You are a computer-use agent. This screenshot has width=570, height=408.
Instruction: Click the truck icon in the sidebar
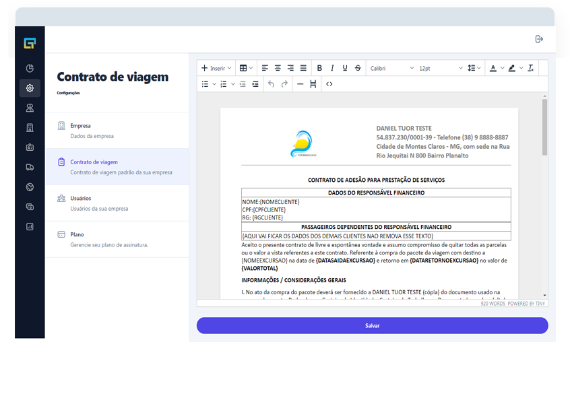tap(30, 167)
